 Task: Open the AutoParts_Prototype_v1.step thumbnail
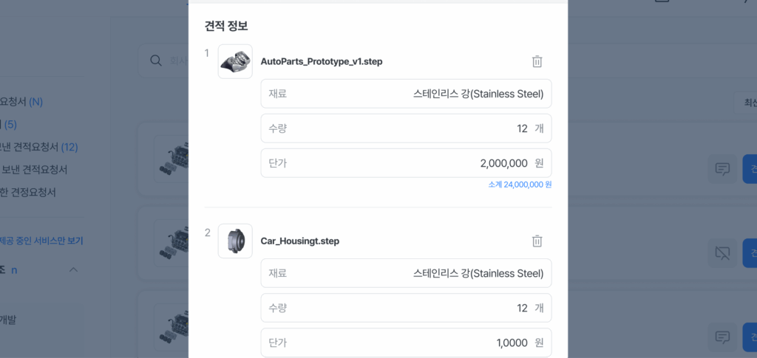(x=235, y=62)
